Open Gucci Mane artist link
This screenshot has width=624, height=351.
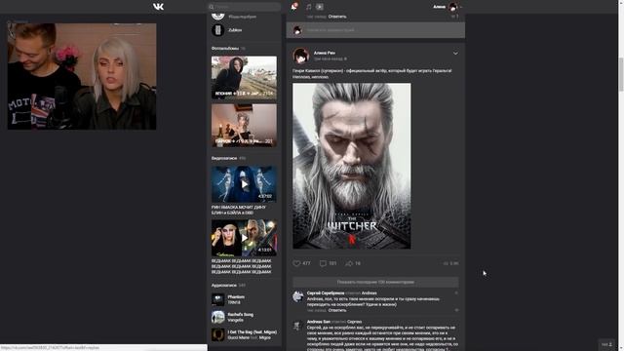coord(238,337)
